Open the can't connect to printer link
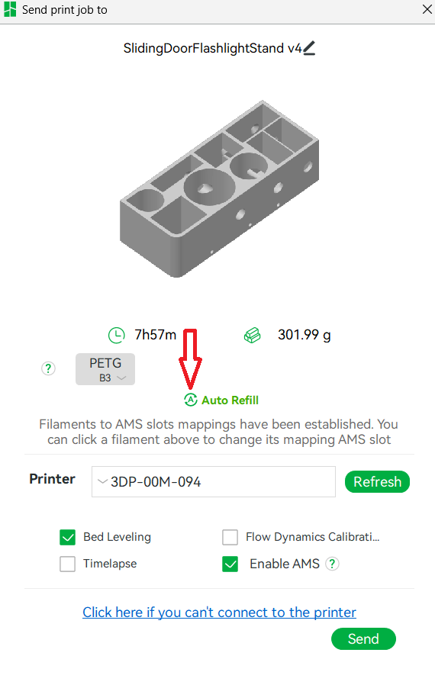The image size is (435, 688). click(x=219, y=612)
